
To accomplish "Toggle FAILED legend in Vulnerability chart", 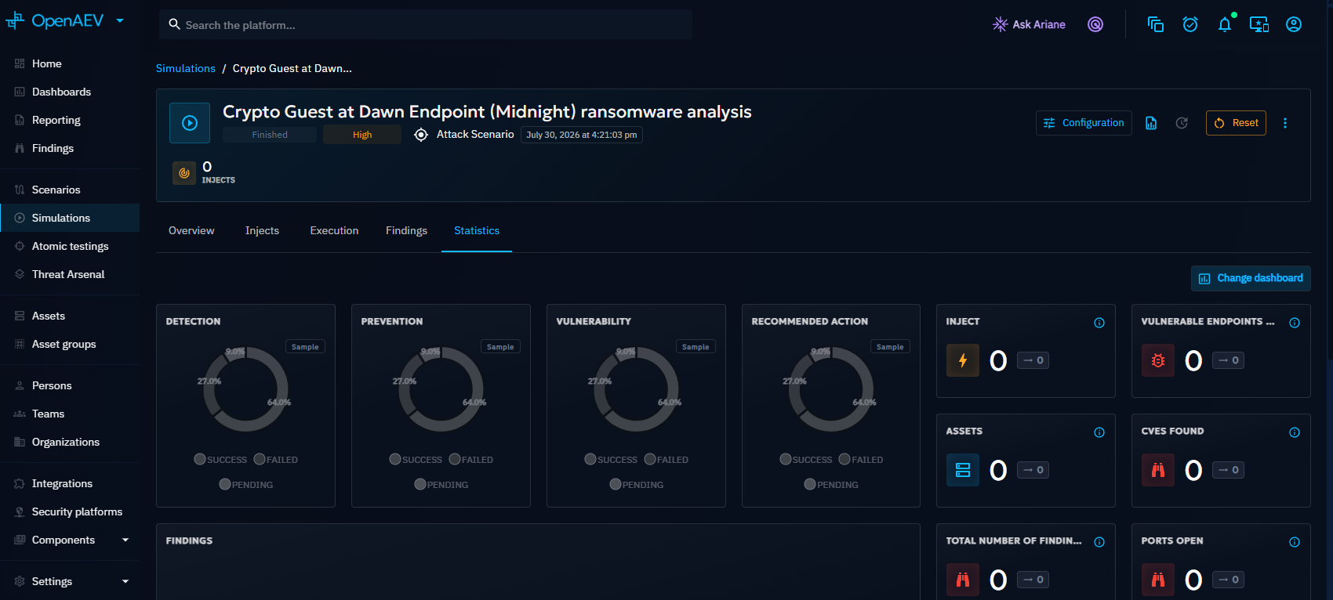I will coord(666,460).
